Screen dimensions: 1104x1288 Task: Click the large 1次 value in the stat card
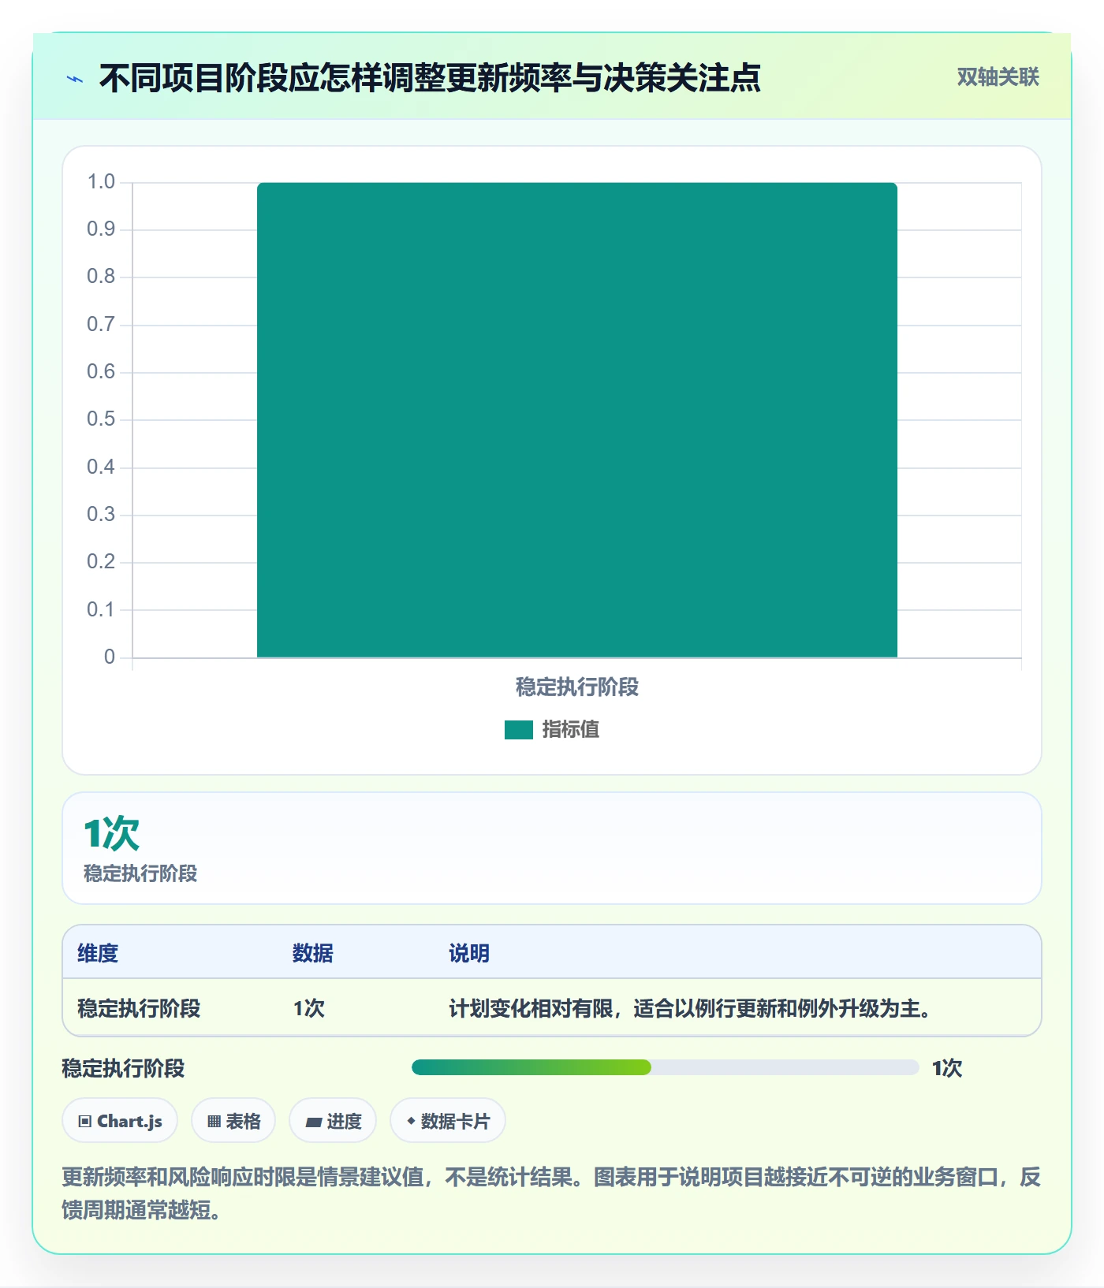coord(111,833)
